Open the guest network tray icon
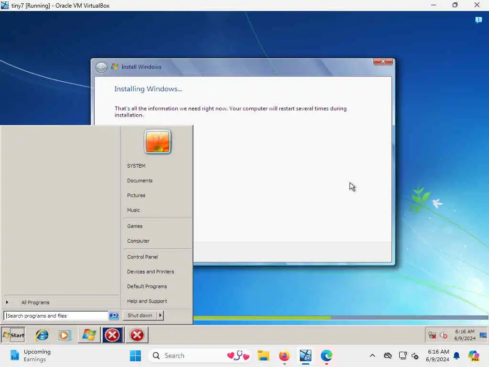The width and height of the screenshot is (489, 367). pyautogui.click(x=432, y=335)
